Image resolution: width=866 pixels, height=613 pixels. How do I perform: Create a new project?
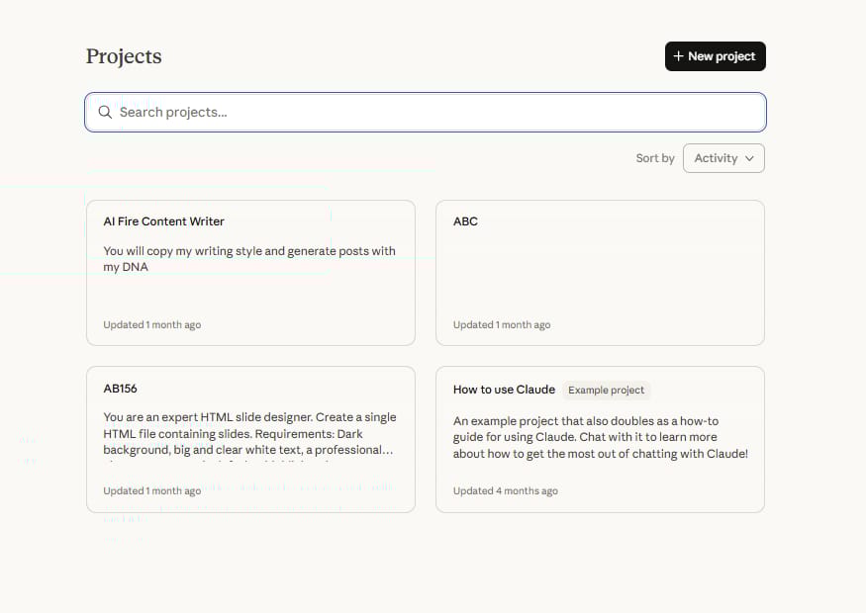(x=715, y=56)
